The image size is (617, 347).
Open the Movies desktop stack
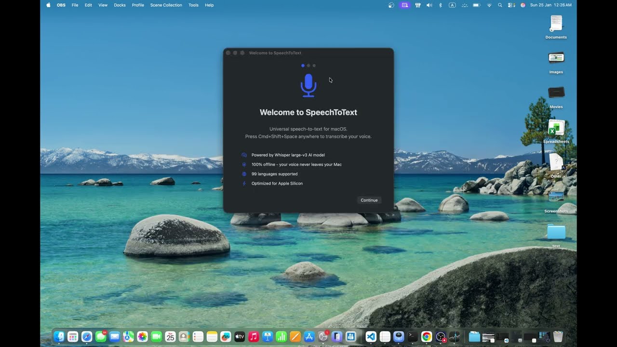[556, 96]
